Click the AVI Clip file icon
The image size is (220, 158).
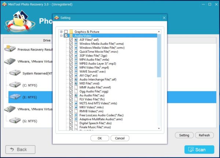76,76
